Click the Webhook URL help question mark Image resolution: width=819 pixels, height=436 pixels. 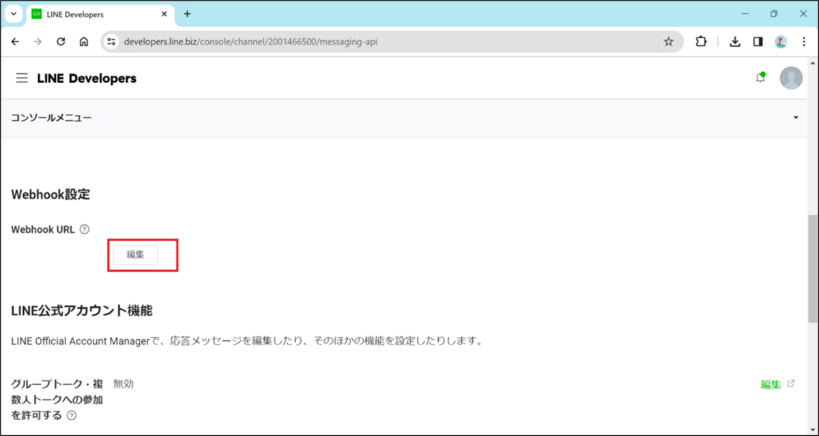point(85,229)
